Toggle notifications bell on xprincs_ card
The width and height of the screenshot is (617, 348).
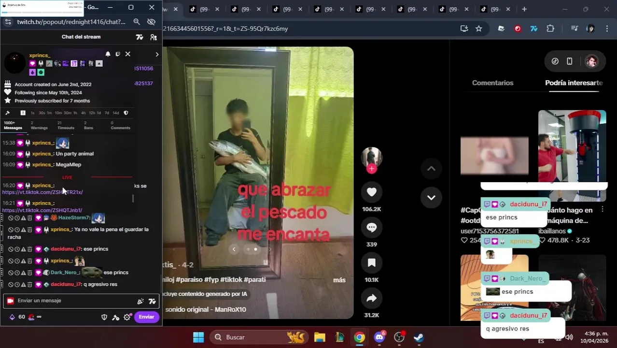(108, 54)
